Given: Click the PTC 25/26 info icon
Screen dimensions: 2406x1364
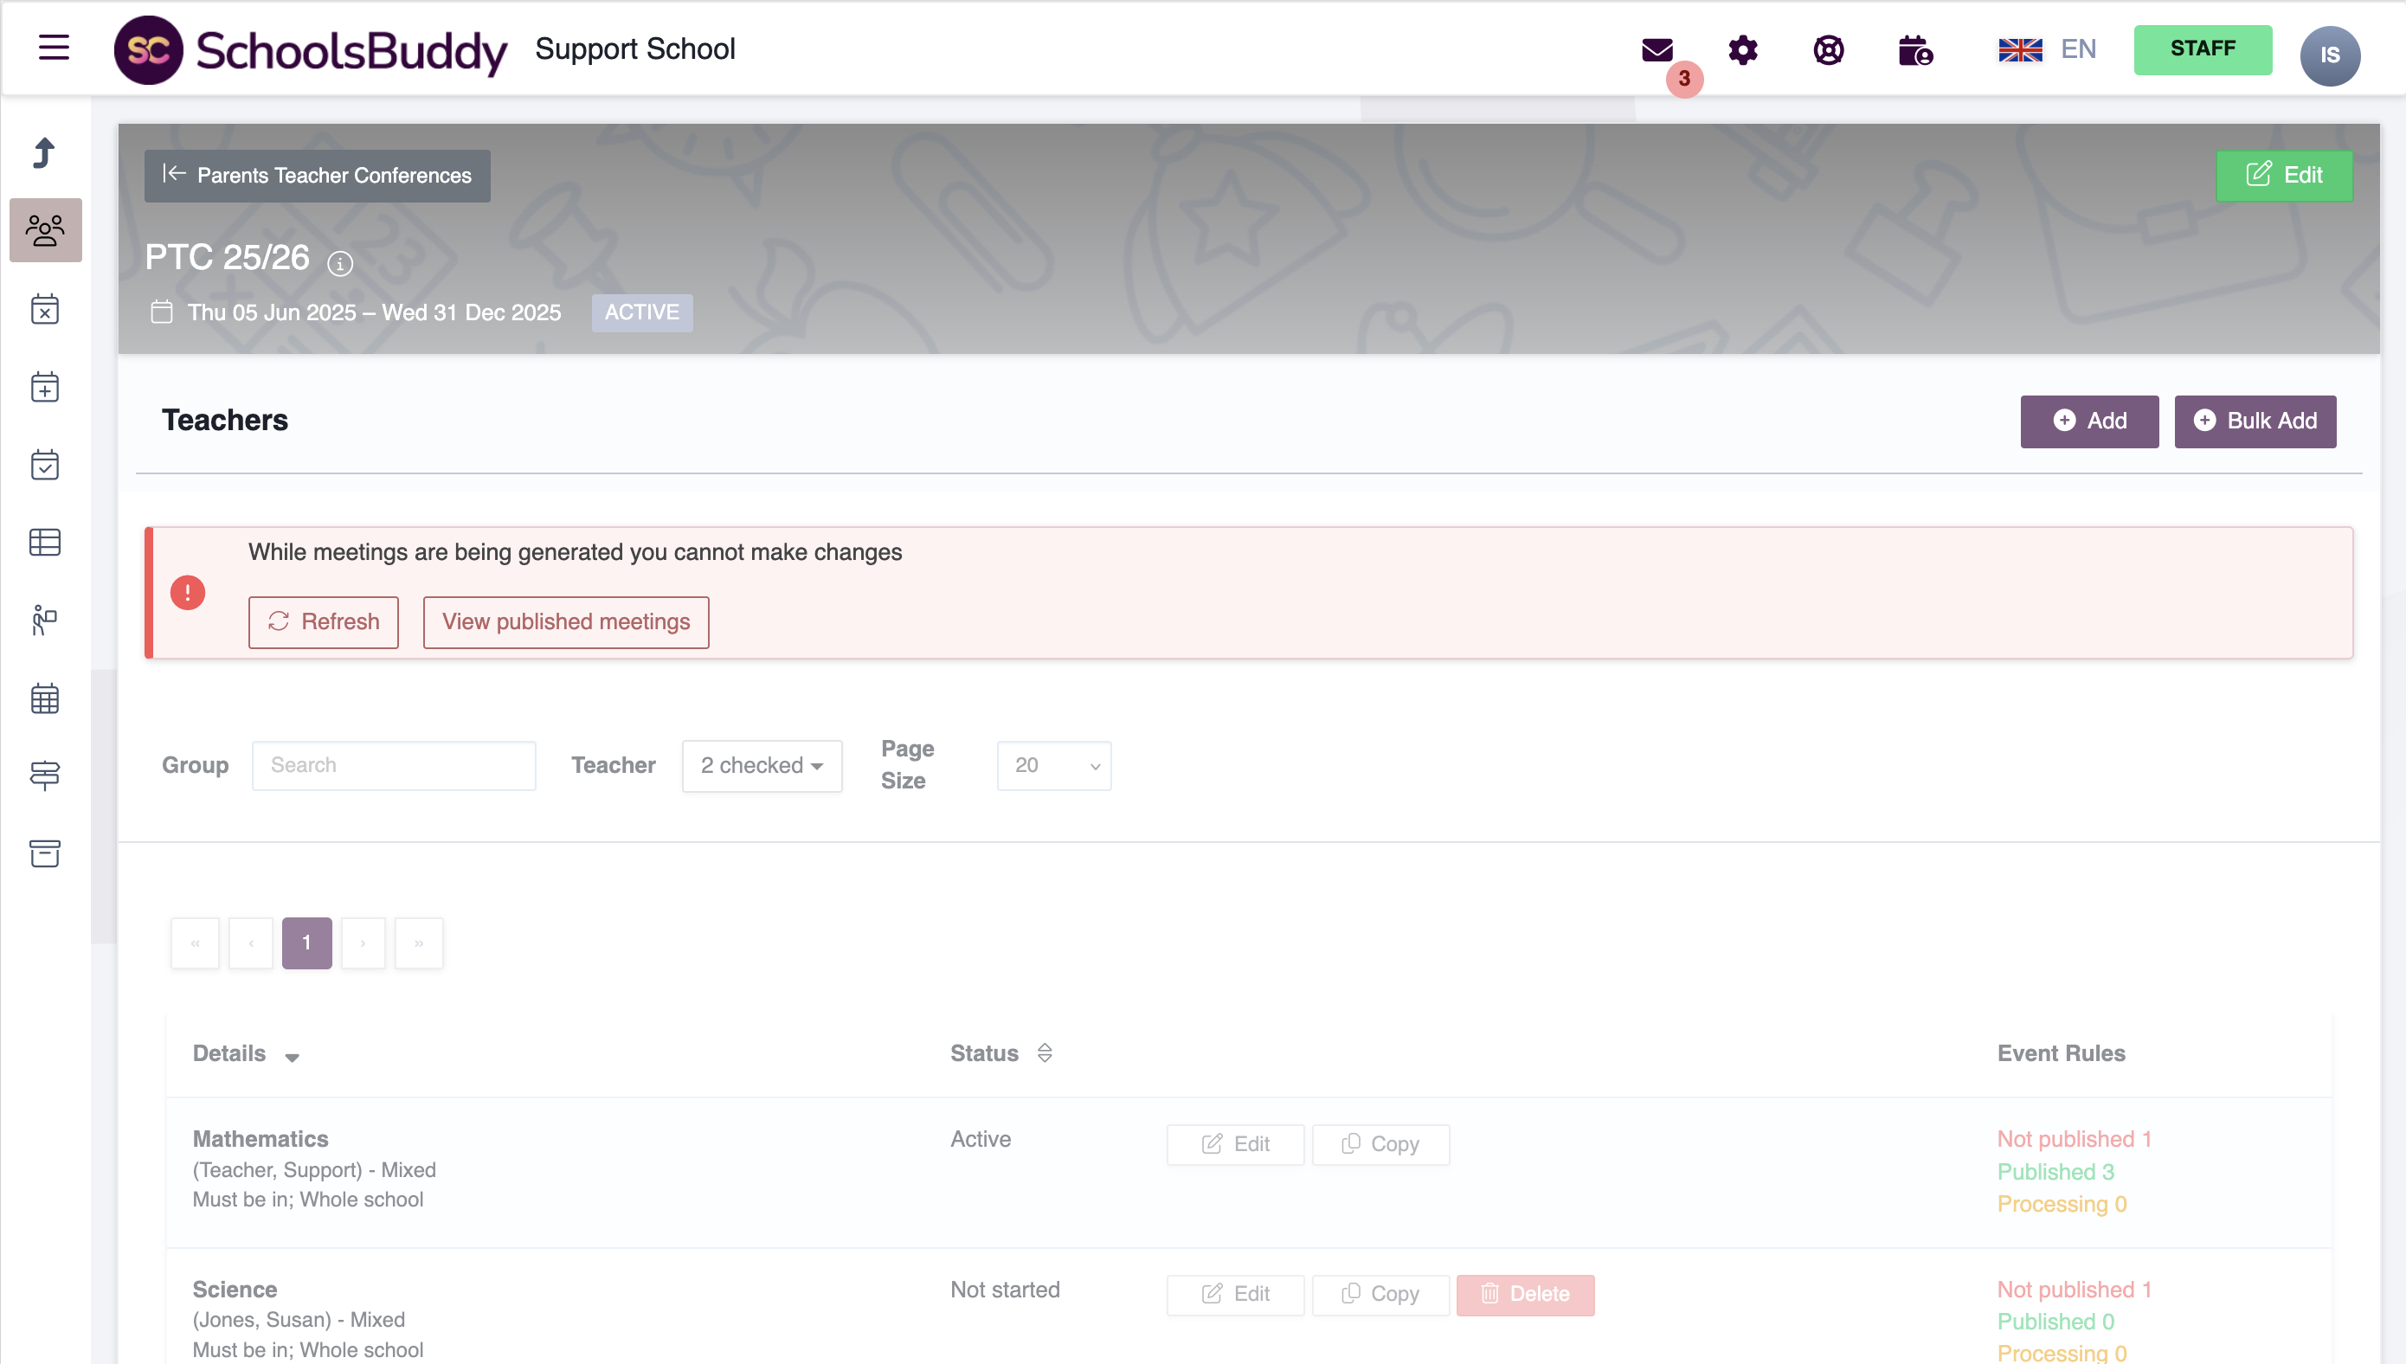Looking at the screenshot, I should tap(340, 264).
